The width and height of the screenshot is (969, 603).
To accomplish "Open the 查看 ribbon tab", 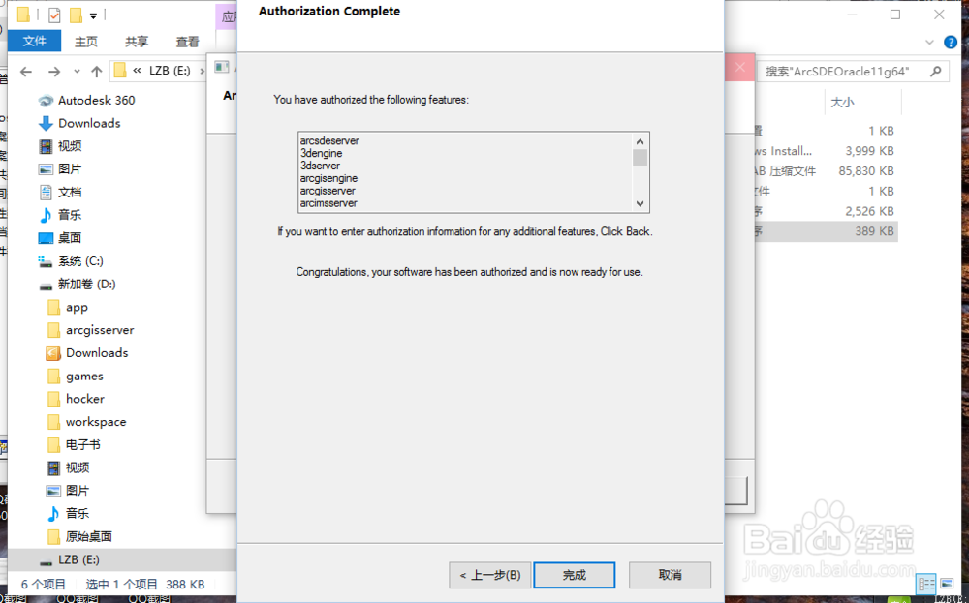I will click(x=187, y=42).
